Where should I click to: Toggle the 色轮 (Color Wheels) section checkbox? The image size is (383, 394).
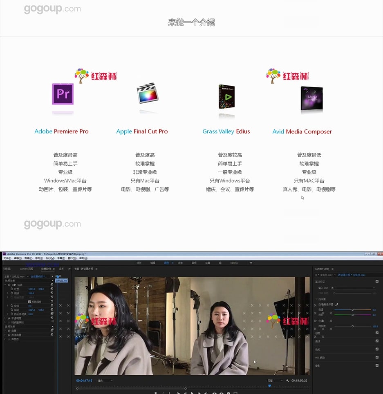click(x=377, y=349)
